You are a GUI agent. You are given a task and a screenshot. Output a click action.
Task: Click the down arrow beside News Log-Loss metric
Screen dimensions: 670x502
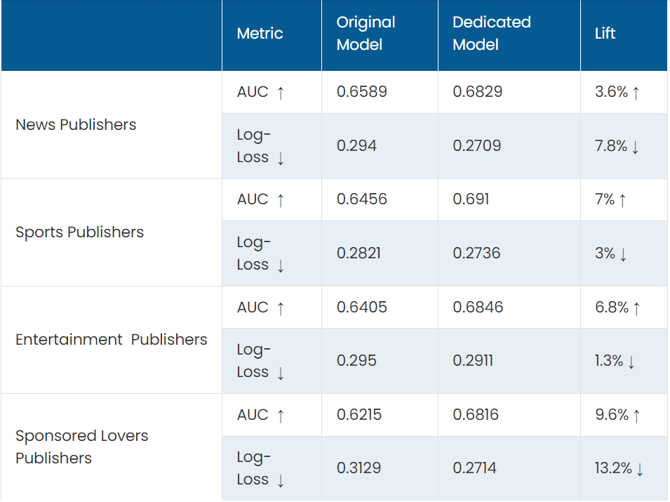coord(281,159)
